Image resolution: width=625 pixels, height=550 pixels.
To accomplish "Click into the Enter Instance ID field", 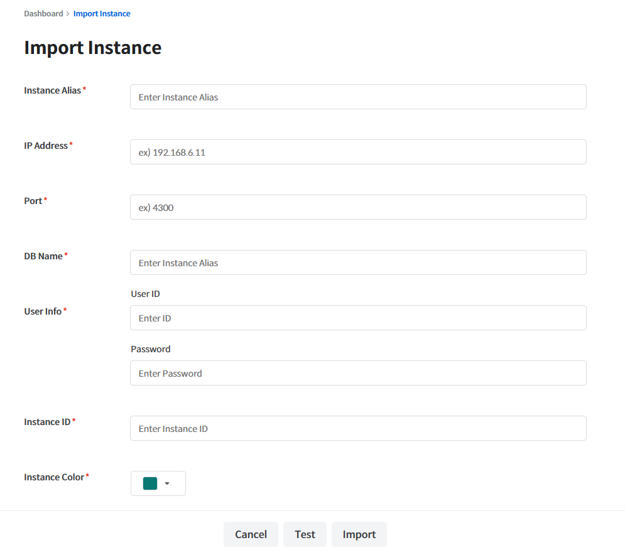I will point(358,429).
